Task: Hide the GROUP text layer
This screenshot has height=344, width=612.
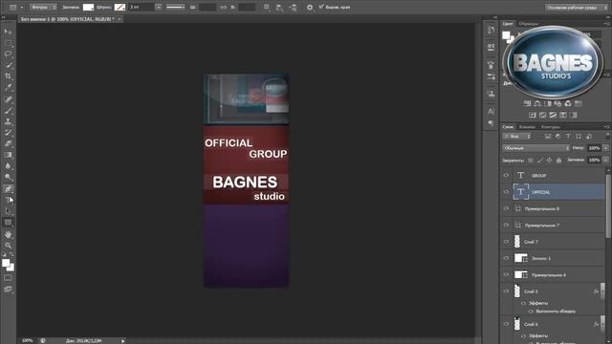Action: 506,176
